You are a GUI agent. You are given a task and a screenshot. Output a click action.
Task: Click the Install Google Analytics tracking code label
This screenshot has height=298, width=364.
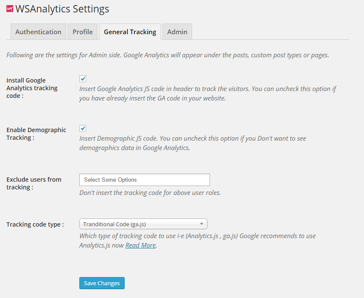pyautogui.click(x=32, y=88)
